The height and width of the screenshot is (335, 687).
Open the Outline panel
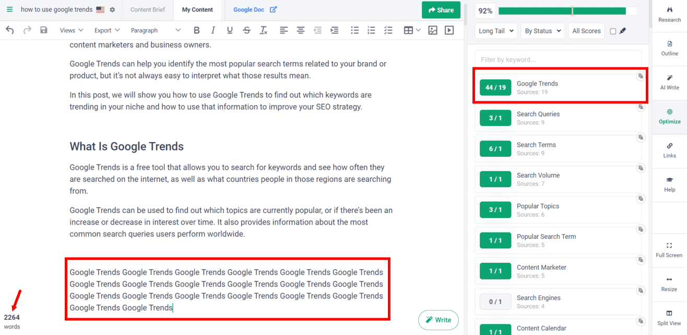coord(669,49)
